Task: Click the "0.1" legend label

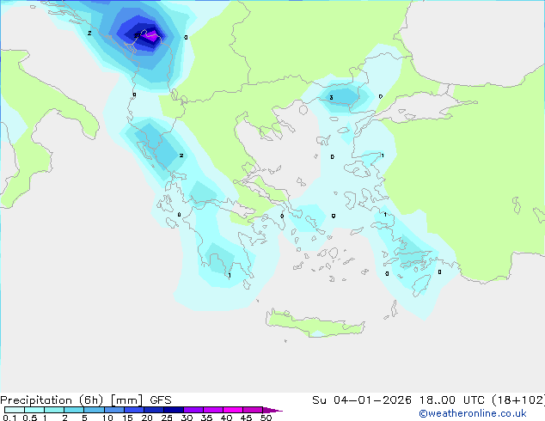Action: click(9, 418)
